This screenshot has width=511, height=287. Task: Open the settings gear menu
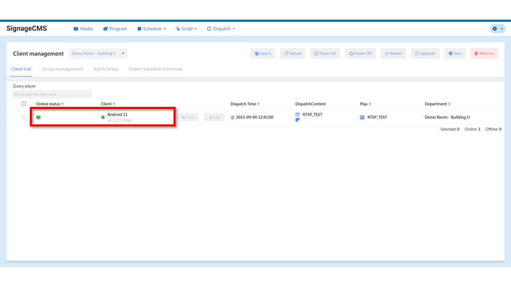[x=497, y=29]
